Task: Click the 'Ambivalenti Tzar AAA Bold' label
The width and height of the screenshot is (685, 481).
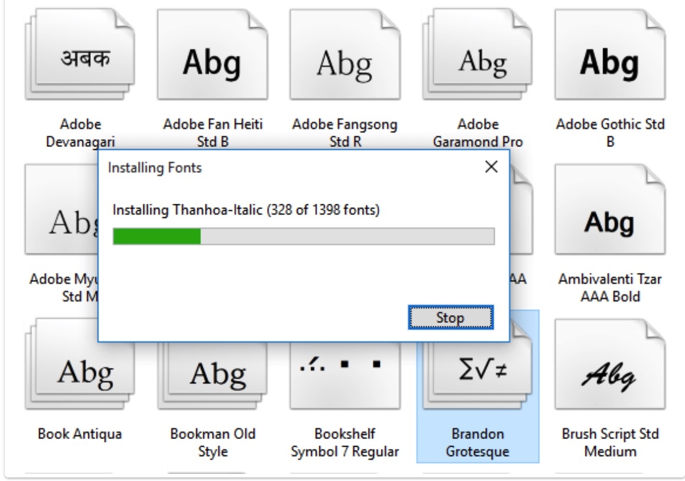Action: point(610,287)
